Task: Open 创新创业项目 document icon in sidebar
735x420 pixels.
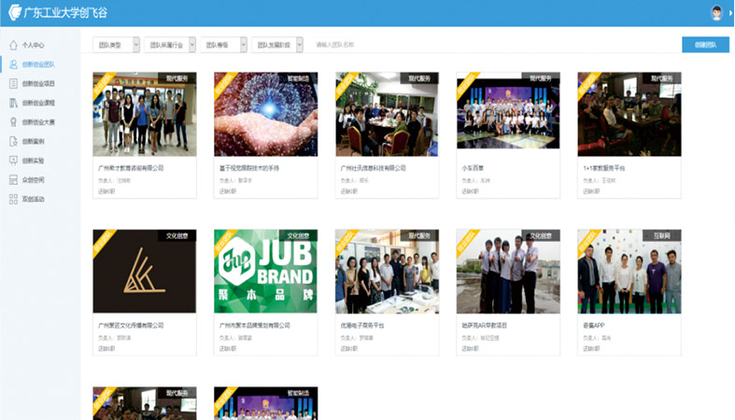Action: [x=13, y=83]
